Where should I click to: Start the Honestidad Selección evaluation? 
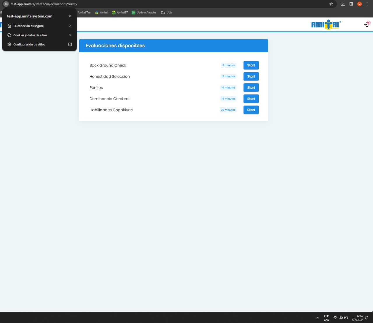(251, 76)
